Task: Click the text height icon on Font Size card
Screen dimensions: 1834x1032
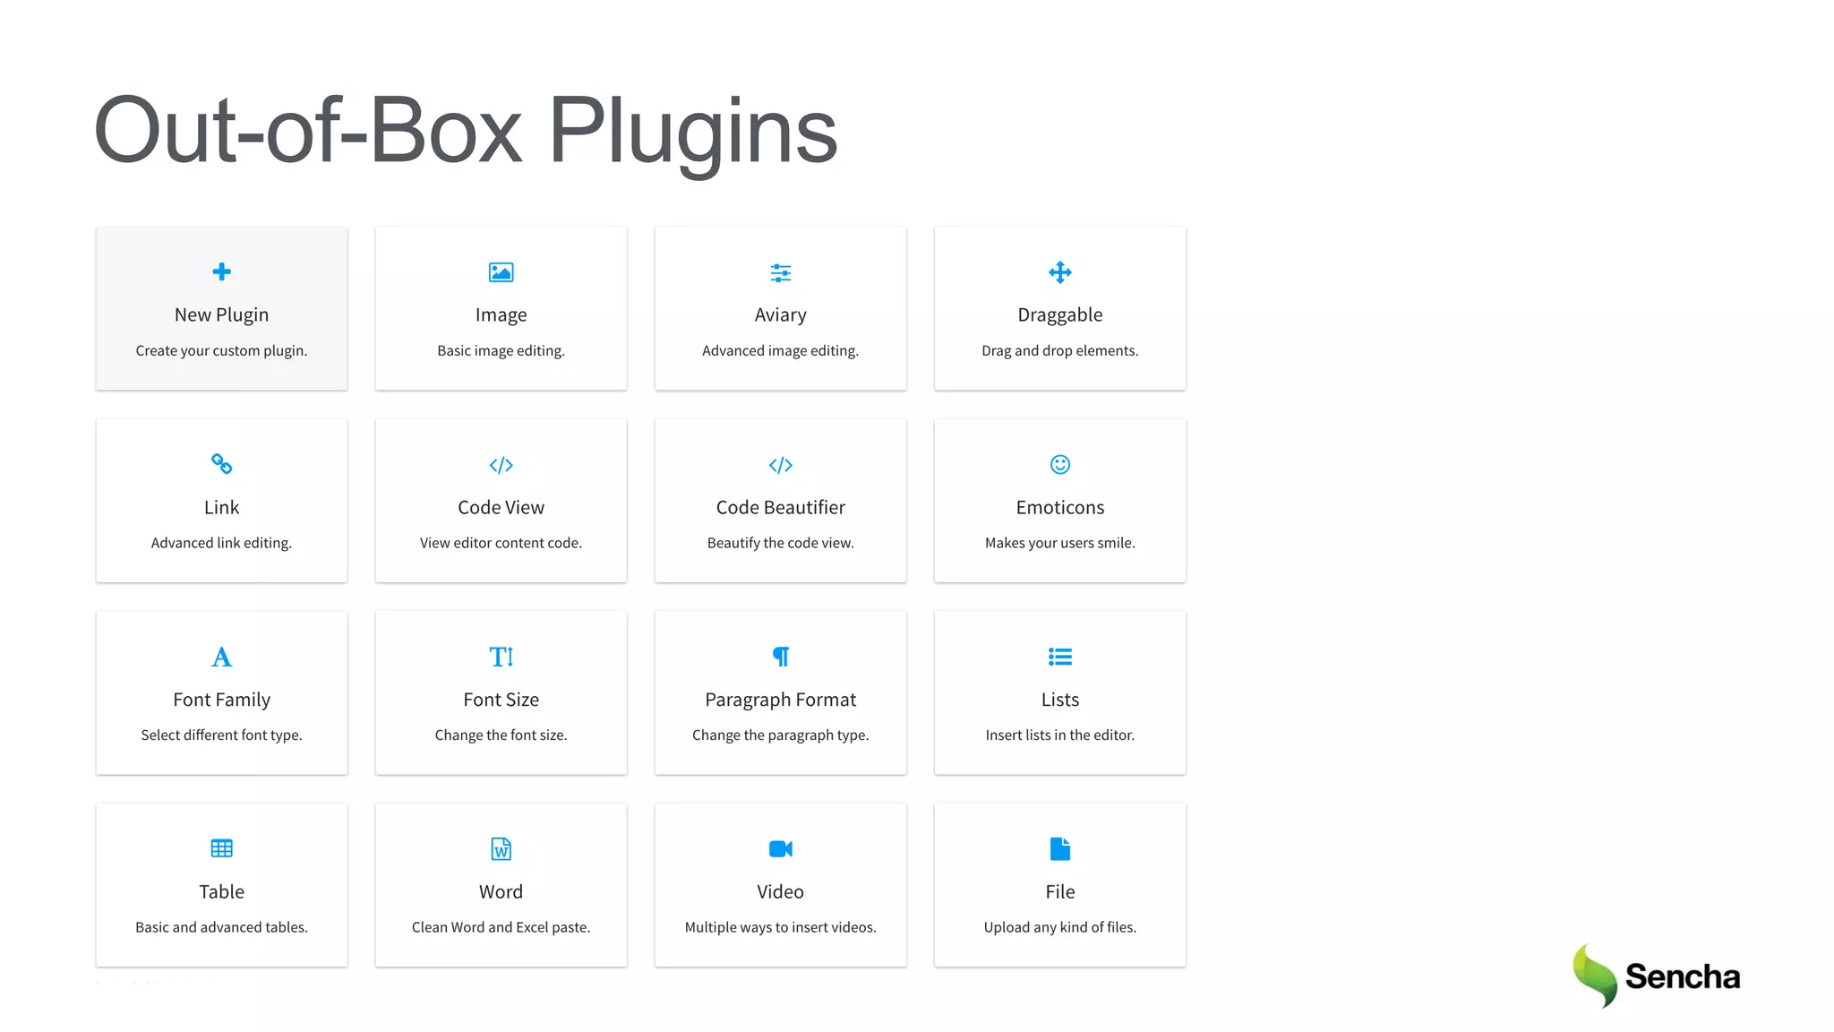Action: [501, 657]
